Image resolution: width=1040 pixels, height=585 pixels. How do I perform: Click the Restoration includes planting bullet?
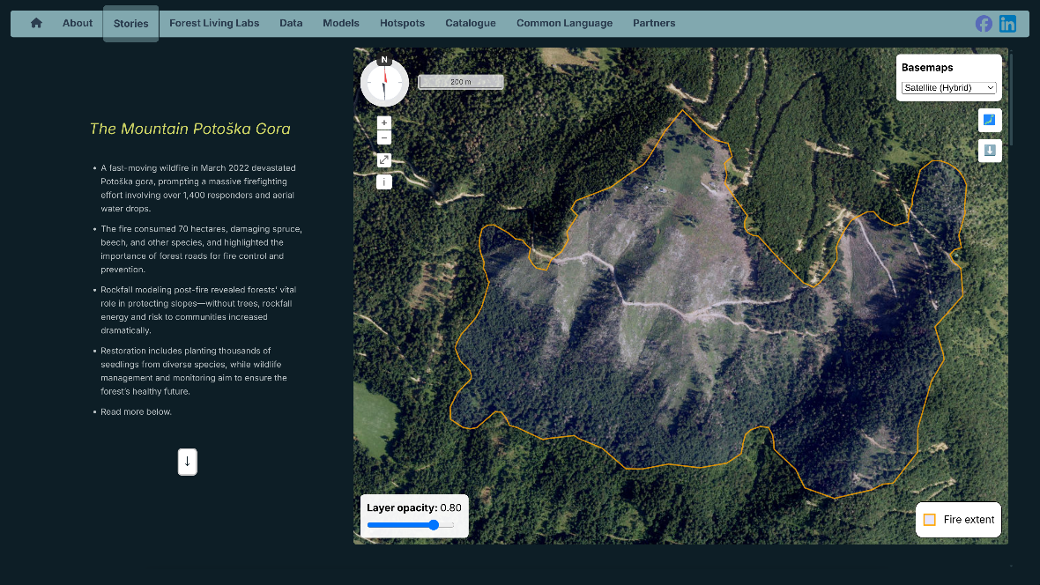click(x=194, y=371)
